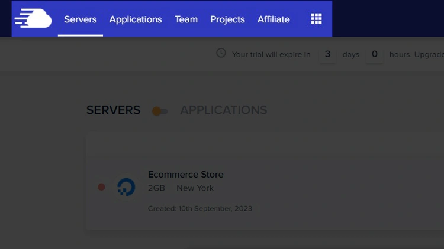Open the Servers tab in navigation
The height and width of the screenshot is (249, 444).
pyautogui.click(x=80, y=19)
